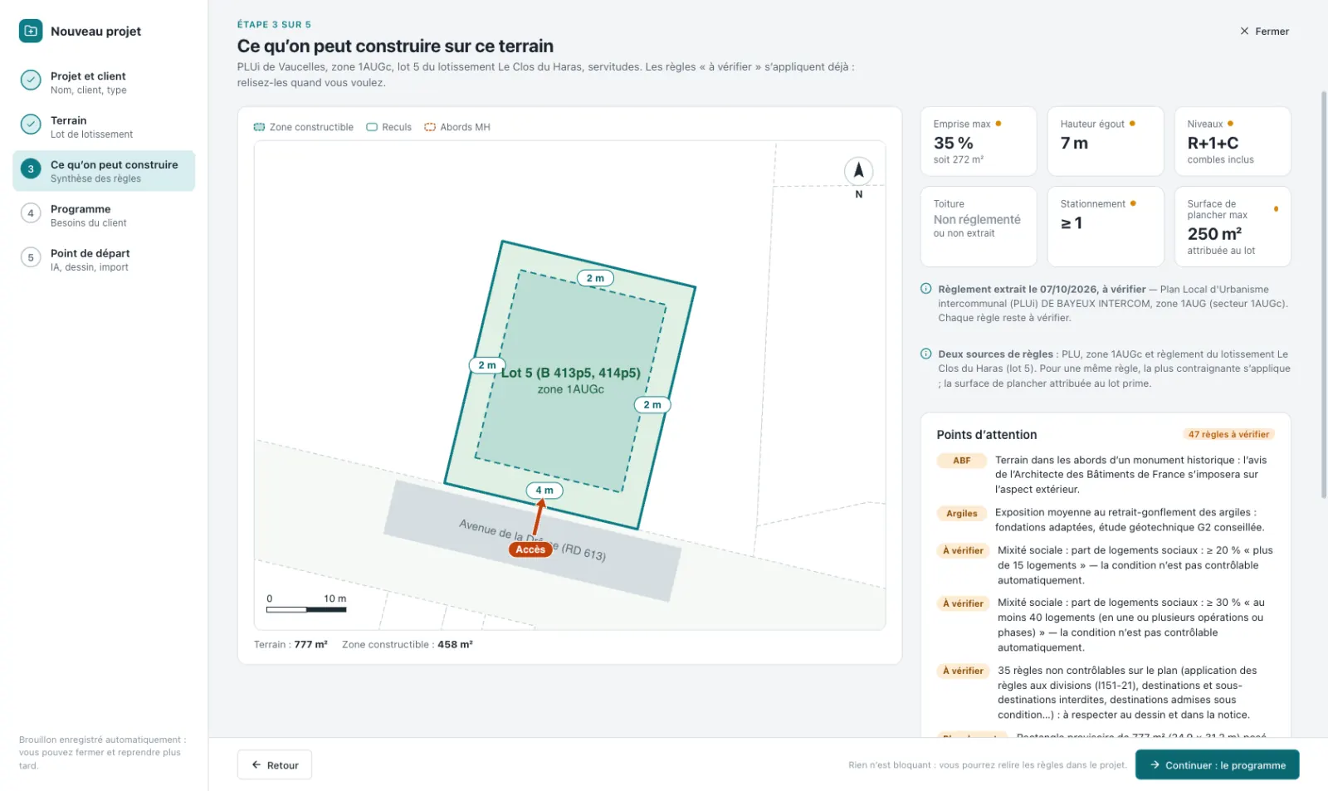The width and height of the screenshot is (1328, 791).
Task: Click the Surface de plancher max 250 m² card
Action: [x=1233, y=227]
